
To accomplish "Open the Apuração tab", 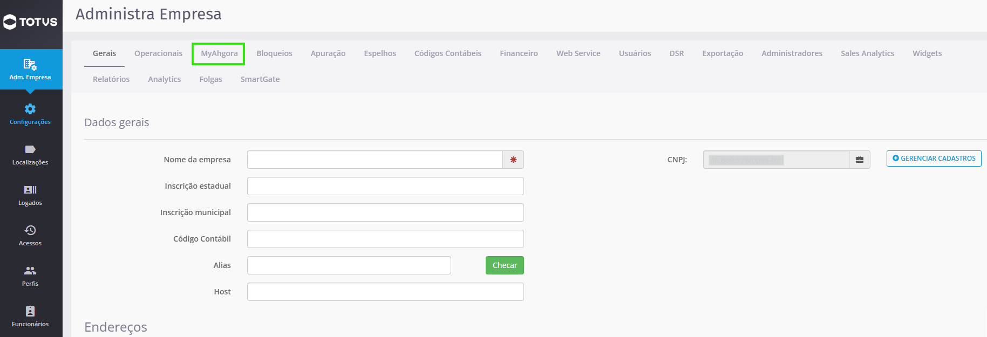I will (328, 53).
